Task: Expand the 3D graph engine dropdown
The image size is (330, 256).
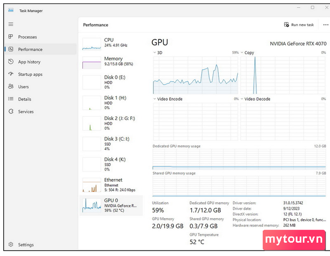Action: pyautogui.click(x=155, y=53)
